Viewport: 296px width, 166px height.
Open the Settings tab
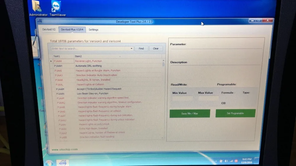pos(94,30)
